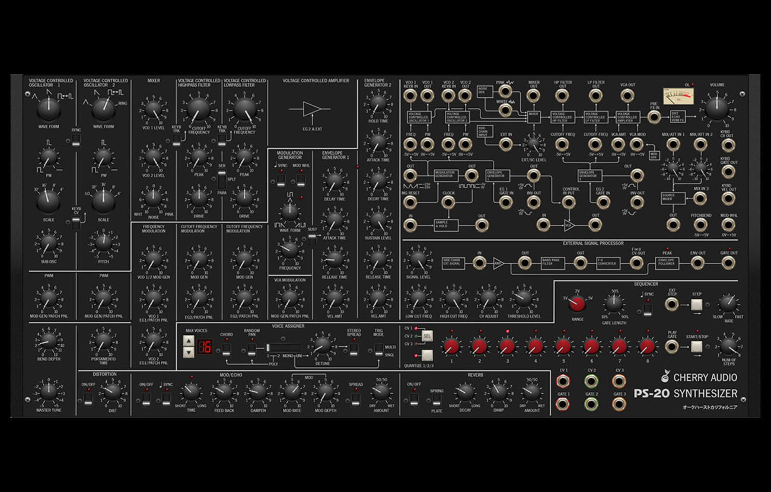Screen dimensions: 771x492
Task: Toggle the lowpass filter KEYB TRK switch
Action: pyautogui.click(x=221, y=140)
